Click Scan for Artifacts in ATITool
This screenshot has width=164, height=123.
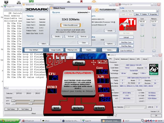(126, 51)
